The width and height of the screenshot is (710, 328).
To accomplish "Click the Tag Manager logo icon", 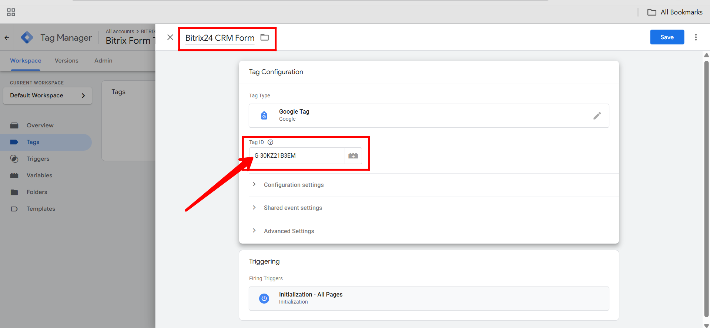I will pos(27,37).
